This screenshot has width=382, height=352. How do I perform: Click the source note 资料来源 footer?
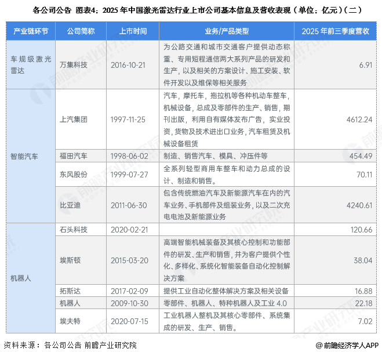(70, 345)
